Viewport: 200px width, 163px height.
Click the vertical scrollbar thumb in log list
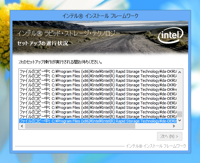pos(179,114)
